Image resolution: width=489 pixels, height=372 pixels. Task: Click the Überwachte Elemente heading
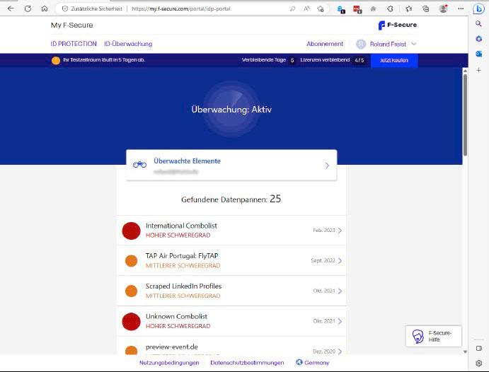pyautogui.click(x=187, y=161)
